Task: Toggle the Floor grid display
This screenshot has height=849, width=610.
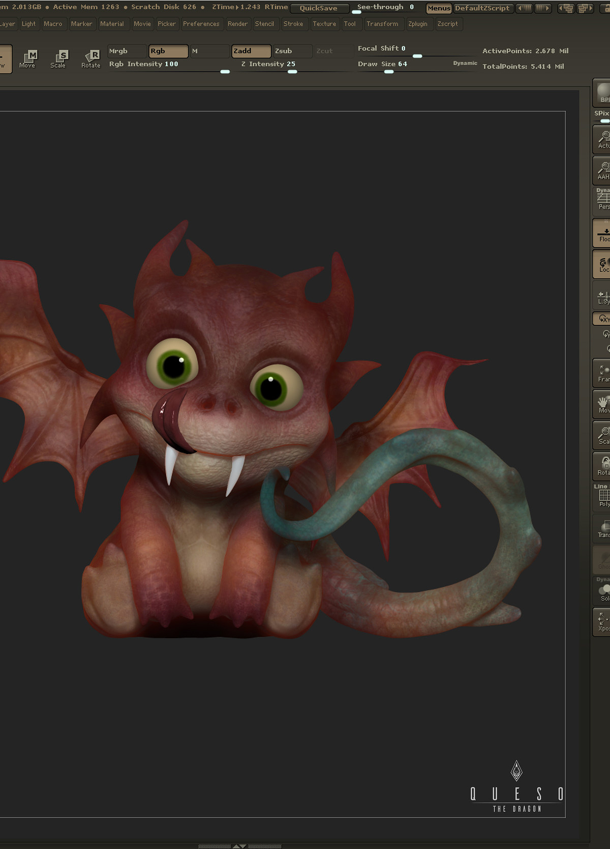Action: coord(602,233)
